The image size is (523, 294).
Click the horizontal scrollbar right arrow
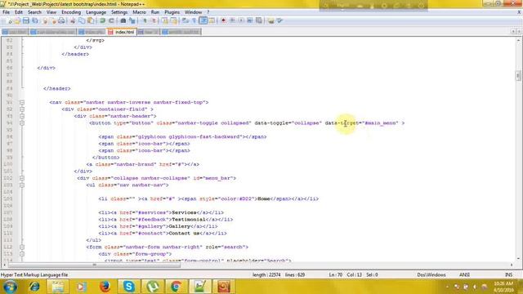512,265
